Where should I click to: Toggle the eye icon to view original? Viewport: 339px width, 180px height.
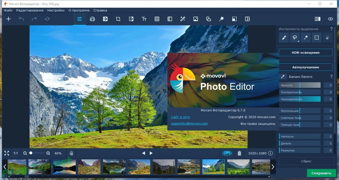tap(331, 19)
